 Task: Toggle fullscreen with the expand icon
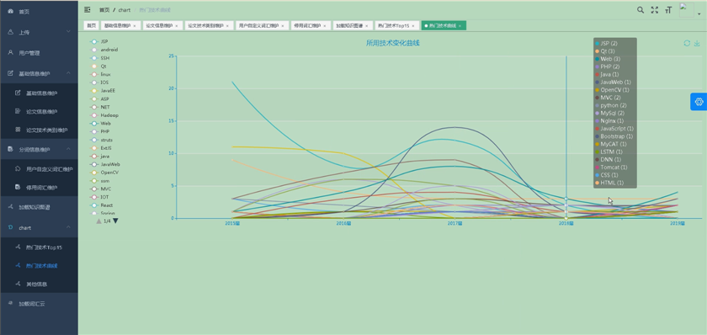pyautogui.click(x=654, y=10)
